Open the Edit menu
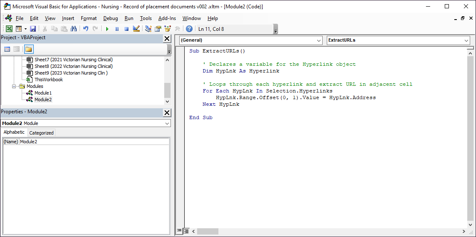Image resolution: width=476 pixels, height=237 pixels. [34, 18]
